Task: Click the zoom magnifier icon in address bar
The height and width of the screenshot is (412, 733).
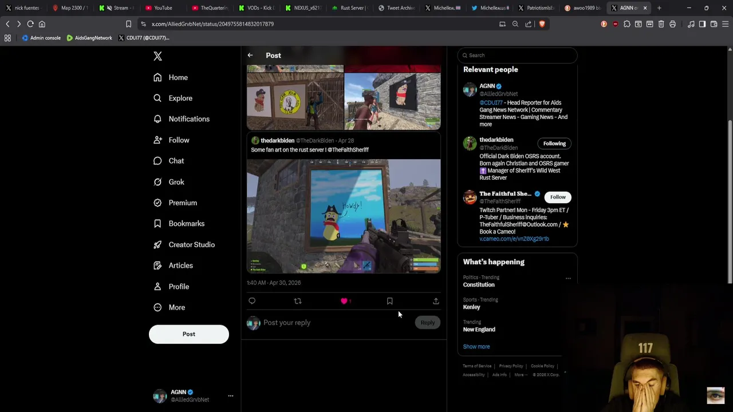Action: point(515,24)
